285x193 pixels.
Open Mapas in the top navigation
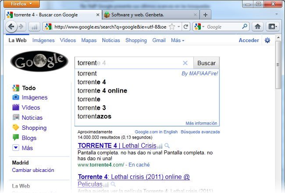[x=89, y=40]
